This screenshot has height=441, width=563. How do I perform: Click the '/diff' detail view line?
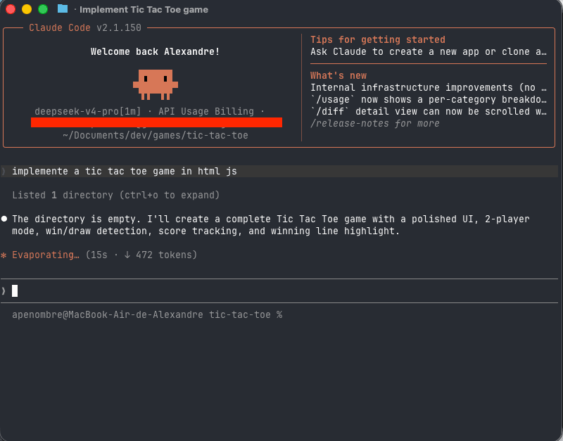point(429,111)
